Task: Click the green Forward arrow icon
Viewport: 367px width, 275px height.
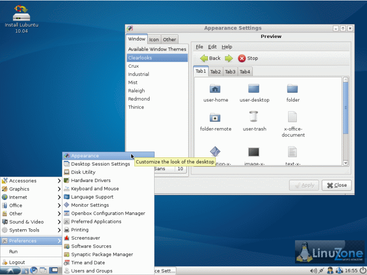Action: click(228, 58)
